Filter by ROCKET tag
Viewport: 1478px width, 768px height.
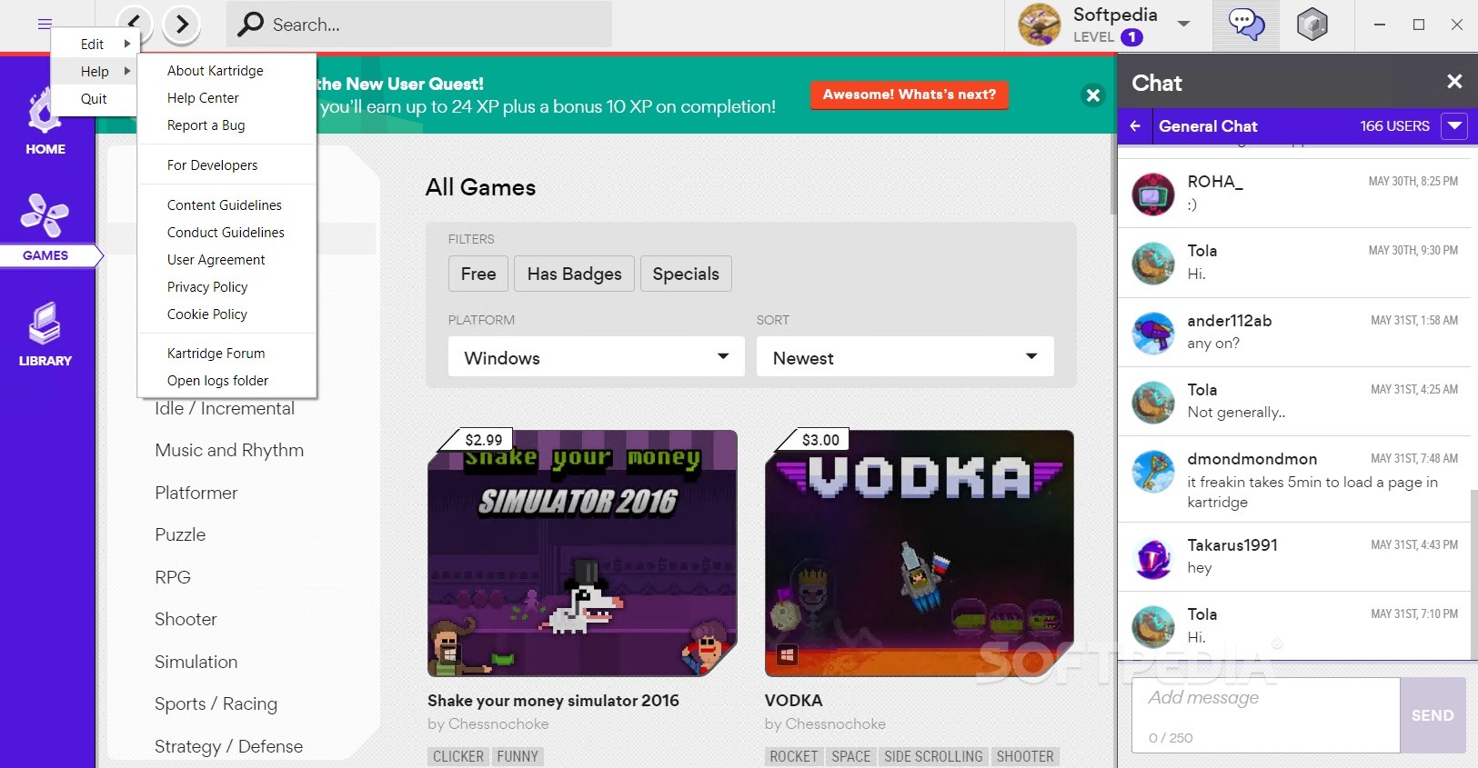click(x=794, y=756)
